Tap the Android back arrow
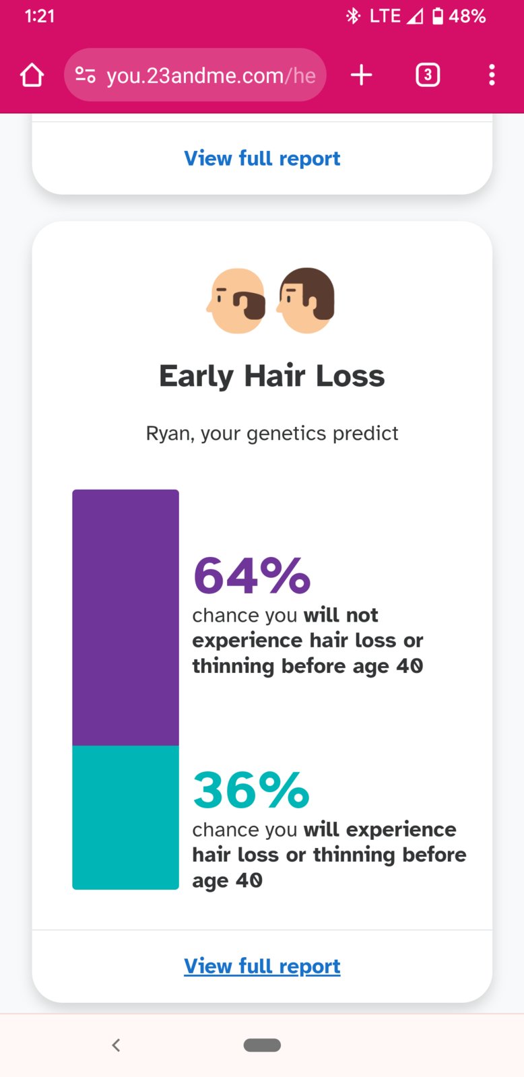Viewport: 524px width, 1077px height. 116,1045
